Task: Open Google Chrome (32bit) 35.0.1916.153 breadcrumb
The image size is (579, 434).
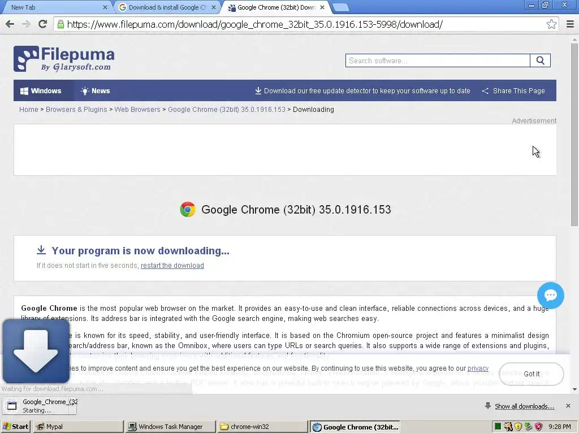Action: (227, 110)
